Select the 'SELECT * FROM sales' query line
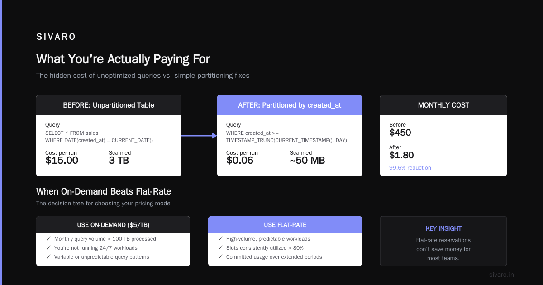 pyautogui.click(x=72, y=133)
